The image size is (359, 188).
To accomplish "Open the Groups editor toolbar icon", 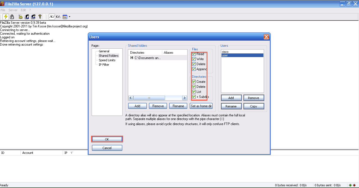I will [x=33, y=17].
